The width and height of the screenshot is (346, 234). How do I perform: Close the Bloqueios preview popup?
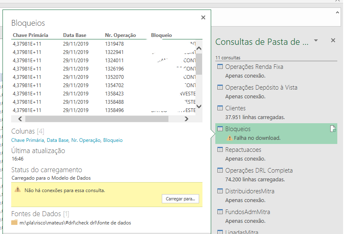pos(203,17)
